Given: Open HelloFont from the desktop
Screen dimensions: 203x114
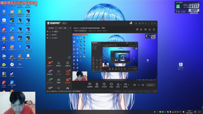Looking at the screenshot, I should coord(12,66).
